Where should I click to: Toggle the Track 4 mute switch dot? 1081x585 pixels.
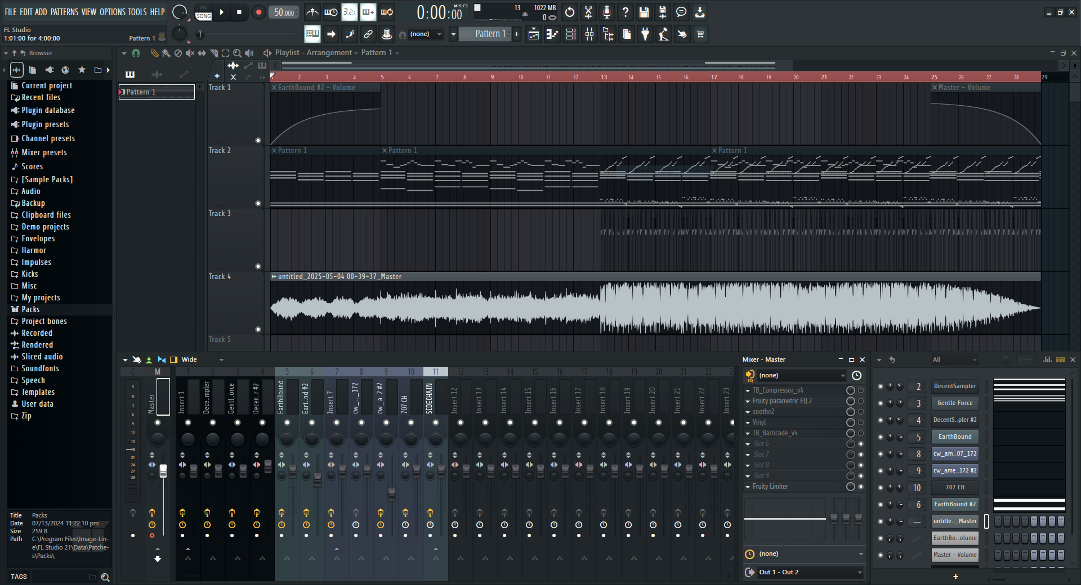coord(258,330)
